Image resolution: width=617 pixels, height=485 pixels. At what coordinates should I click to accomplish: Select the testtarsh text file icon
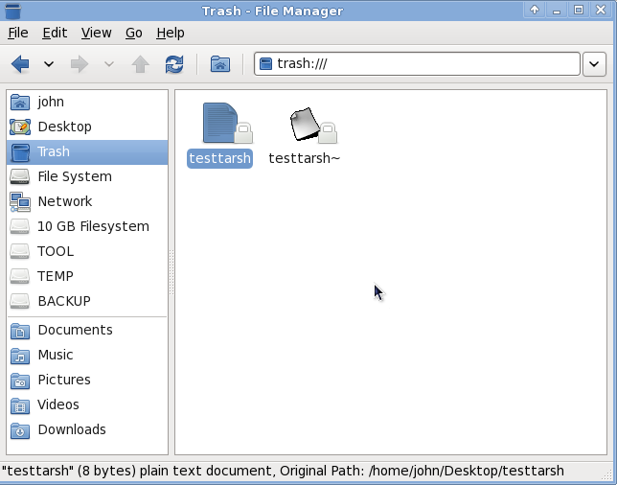[219, 125]
